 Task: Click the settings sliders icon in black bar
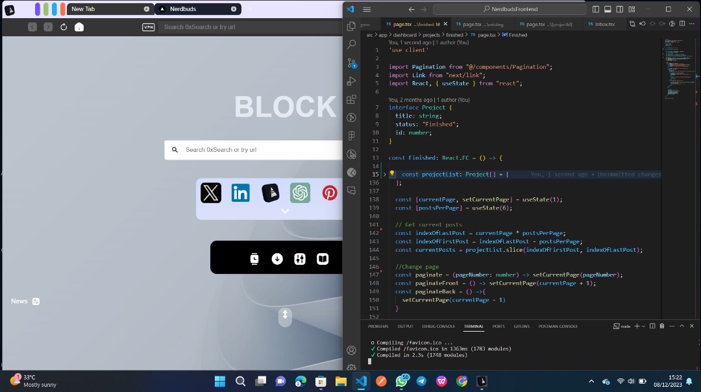300,259
